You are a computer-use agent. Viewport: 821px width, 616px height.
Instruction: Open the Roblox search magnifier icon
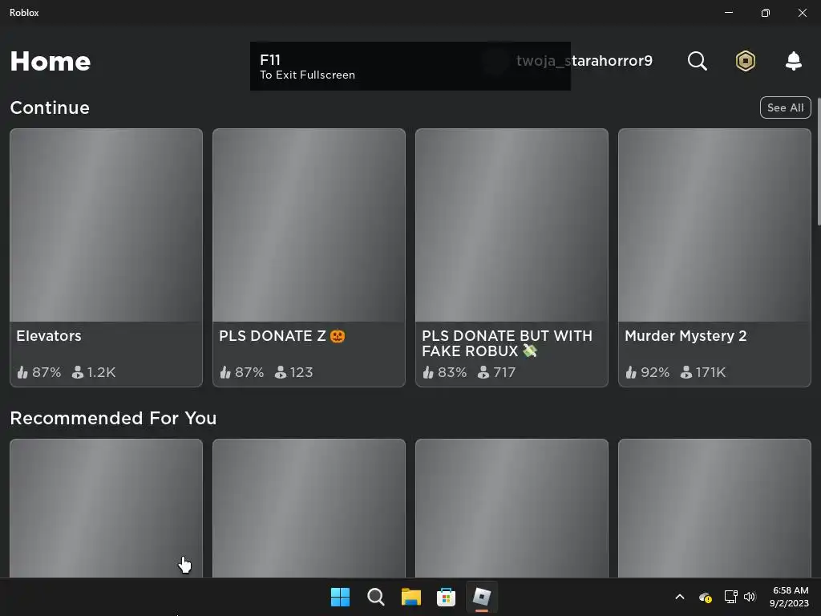point(697,61)
